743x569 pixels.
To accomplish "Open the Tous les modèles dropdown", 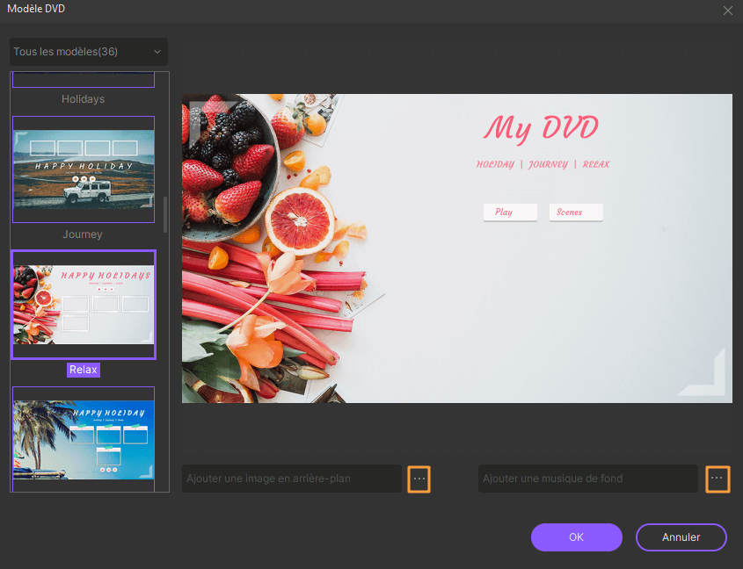I will (88, 52).
